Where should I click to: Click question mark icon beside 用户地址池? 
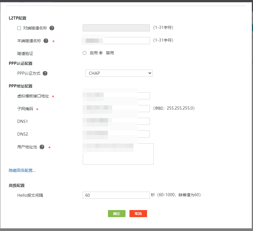pyautogui.click(x=41, y=147)
